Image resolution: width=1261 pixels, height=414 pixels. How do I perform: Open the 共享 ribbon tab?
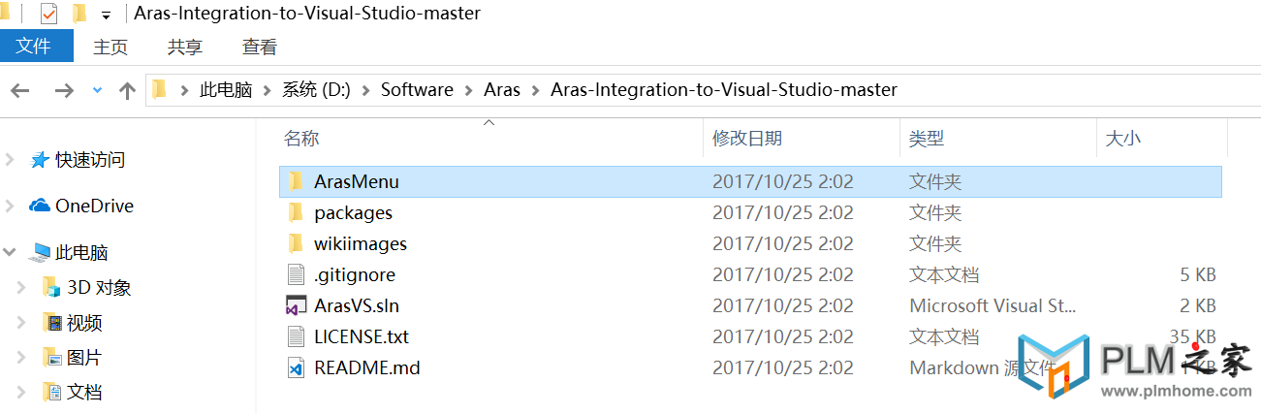click(185, 47)
